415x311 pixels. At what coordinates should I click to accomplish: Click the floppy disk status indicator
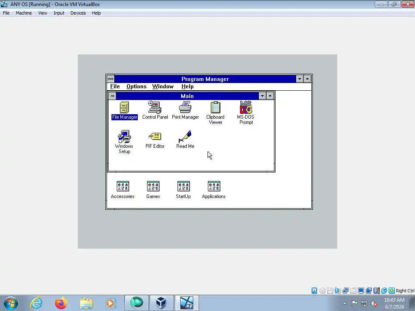click(x=330, y=291)
